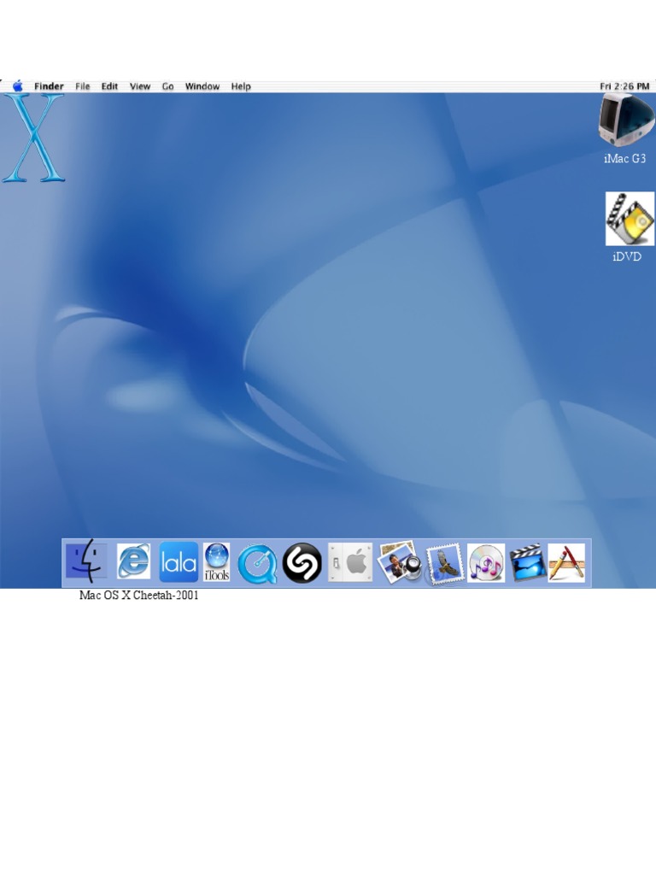
Task: Launch iTunes from the dock
Action: click(486, 563)
